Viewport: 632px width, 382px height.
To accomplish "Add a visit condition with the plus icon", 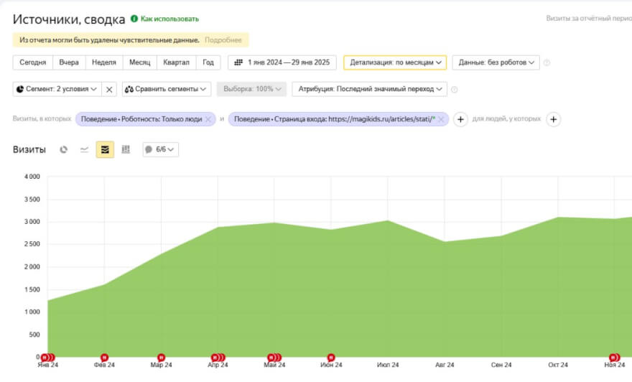I will point(460,119).
